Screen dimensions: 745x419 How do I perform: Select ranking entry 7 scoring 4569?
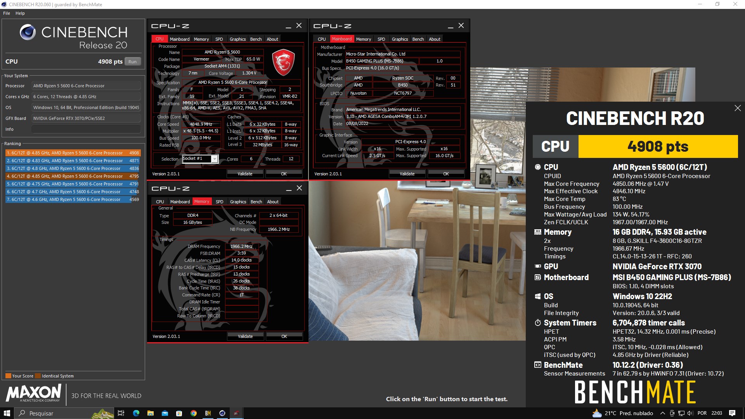[x=73, y=199]
